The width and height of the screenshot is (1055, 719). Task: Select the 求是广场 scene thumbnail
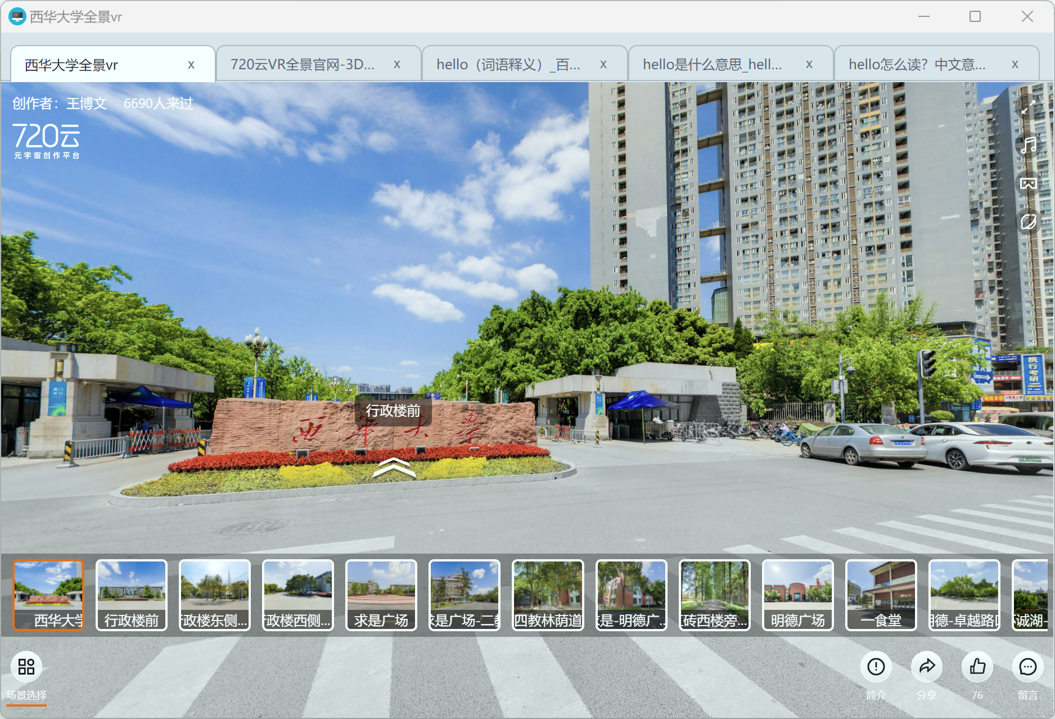point(381,595)
